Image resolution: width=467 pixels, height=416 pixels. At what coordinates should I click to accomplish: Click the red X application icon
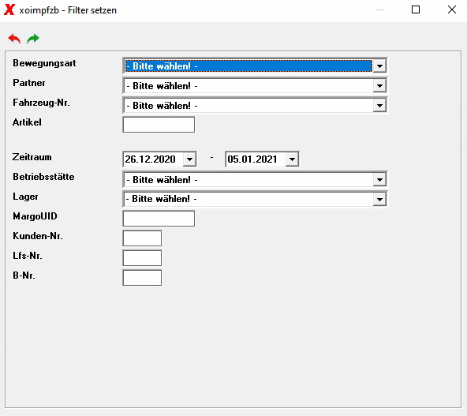point(9,9)
